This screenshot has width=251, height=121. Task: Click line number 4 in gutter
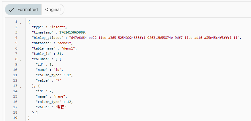pyautogui.click(x=16, y=38)
